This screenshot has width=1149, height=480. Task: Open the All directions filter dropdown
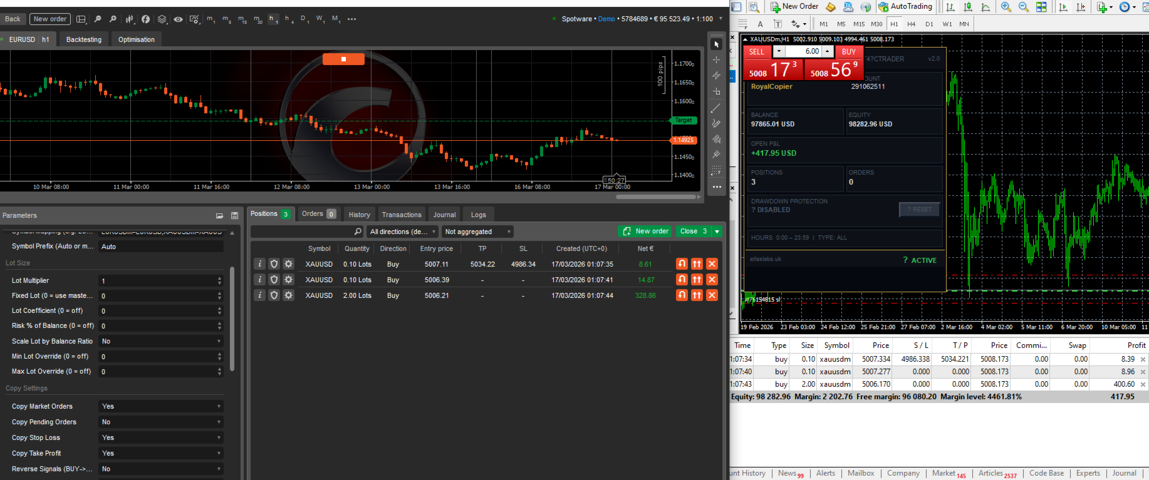tap(403, 232)
